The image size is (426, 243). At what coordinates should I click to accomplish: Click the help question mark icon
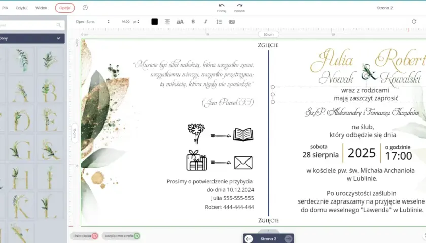(85, 8)
